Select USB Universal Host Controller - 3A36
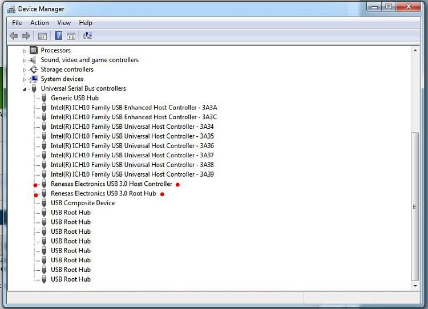The width and height of the screenshot is (428, 309). [132, 145]
